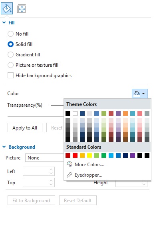155x229 pixels.
Task: Pick the orange theme color in top row
Action: click(x=125, y=114)
